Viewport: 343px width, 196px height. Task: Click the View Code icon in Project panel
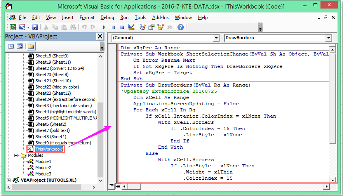coord(11,46)
